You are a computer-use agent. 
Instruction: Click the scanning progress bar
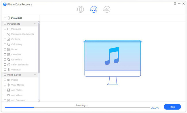coord(77,108)
